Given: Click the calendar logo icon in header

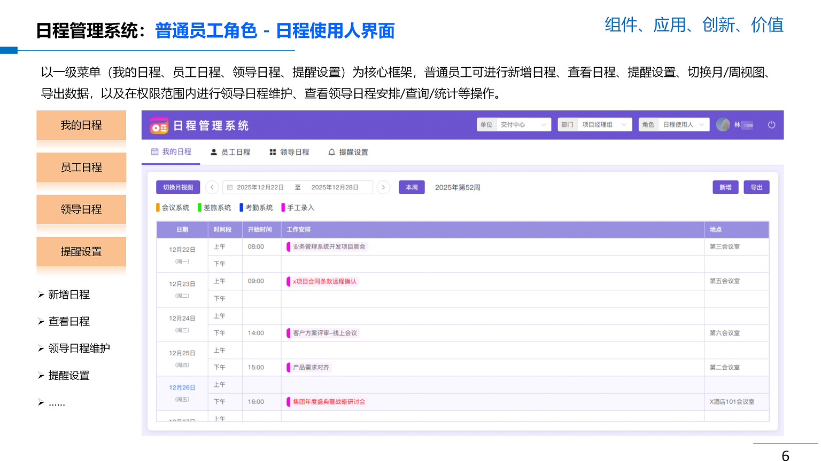Looking at the screenshot, I should 159,125.
